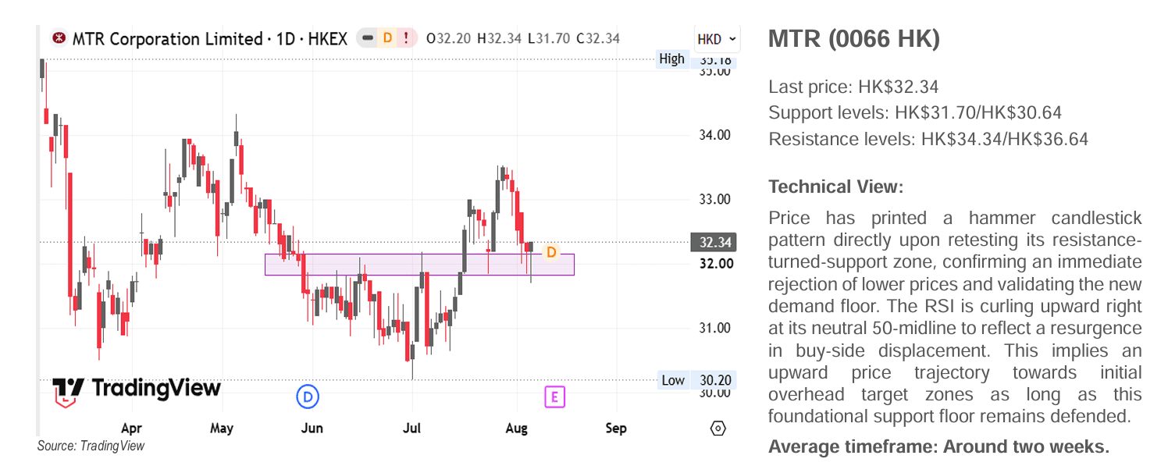The height and width of the screenshot is (473, 1168).
Task: Toggle the grey minus indicator pill
Action: click(x=368, y=38)
